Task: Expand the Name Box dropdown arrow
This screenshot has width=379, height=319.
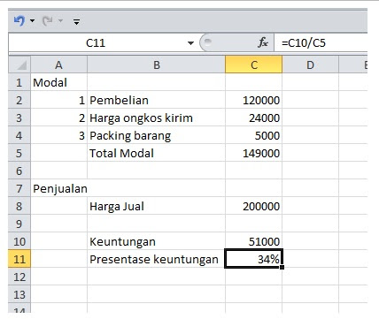Action: pos(190,43)
